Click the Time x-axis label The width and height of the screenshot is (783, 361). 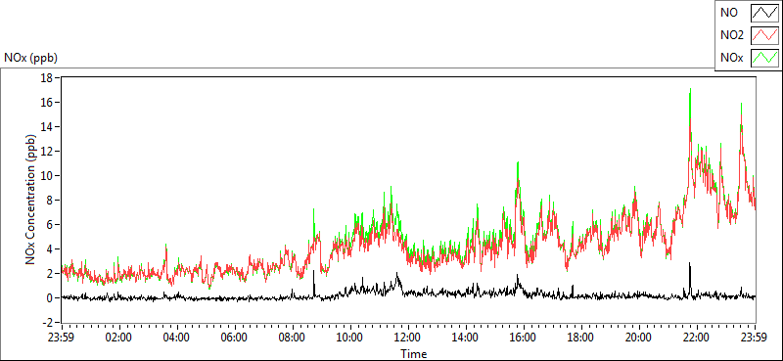coord(413,354)
